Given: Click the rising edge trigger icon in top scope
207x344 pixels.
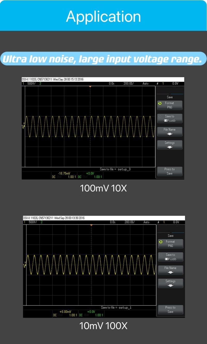Looking at the screenshot, I should 158,84.
